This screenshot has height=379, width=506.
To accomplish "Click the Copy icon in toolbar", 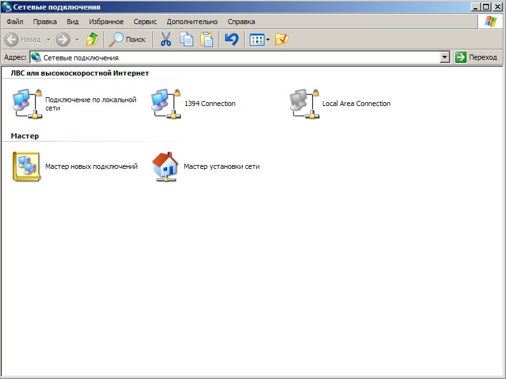I will [186, 39].
